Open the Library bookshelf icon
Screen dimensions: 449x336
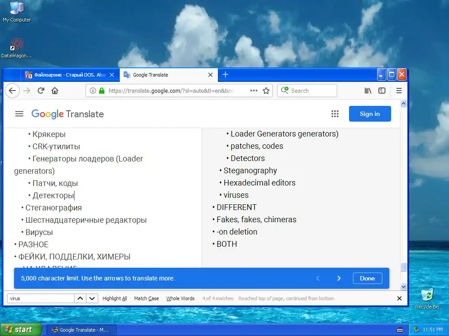tap(368, 91)
